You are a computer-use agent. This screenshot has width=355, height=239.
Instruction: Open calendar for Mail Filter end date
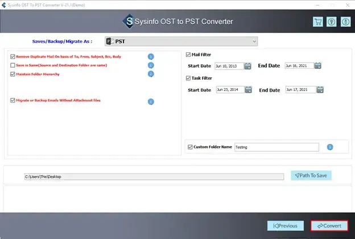[318, 65]
